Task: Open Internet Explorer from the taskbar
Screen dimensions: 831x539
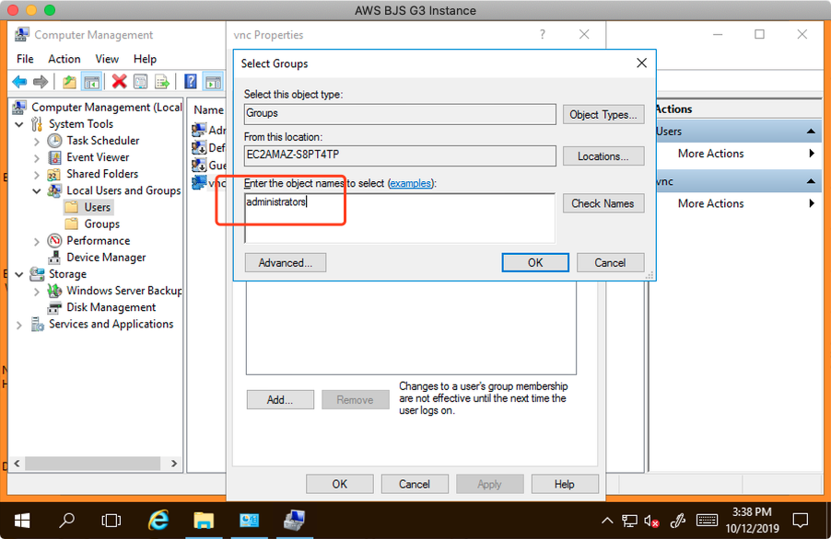Action: [x=158, y=520]
